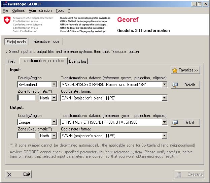
Task: Expand Output Country/region dropdown showing Europe
Action: tap(54, 122)
